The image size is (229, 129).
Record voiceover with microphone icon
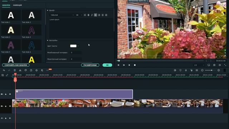[x=186, y=70]
